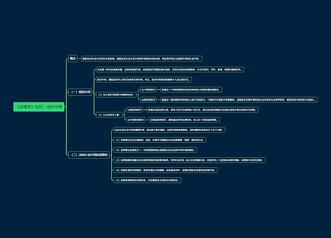
Task: Select limitation item (3), the widest limitation node
Action: coord(189,160)
